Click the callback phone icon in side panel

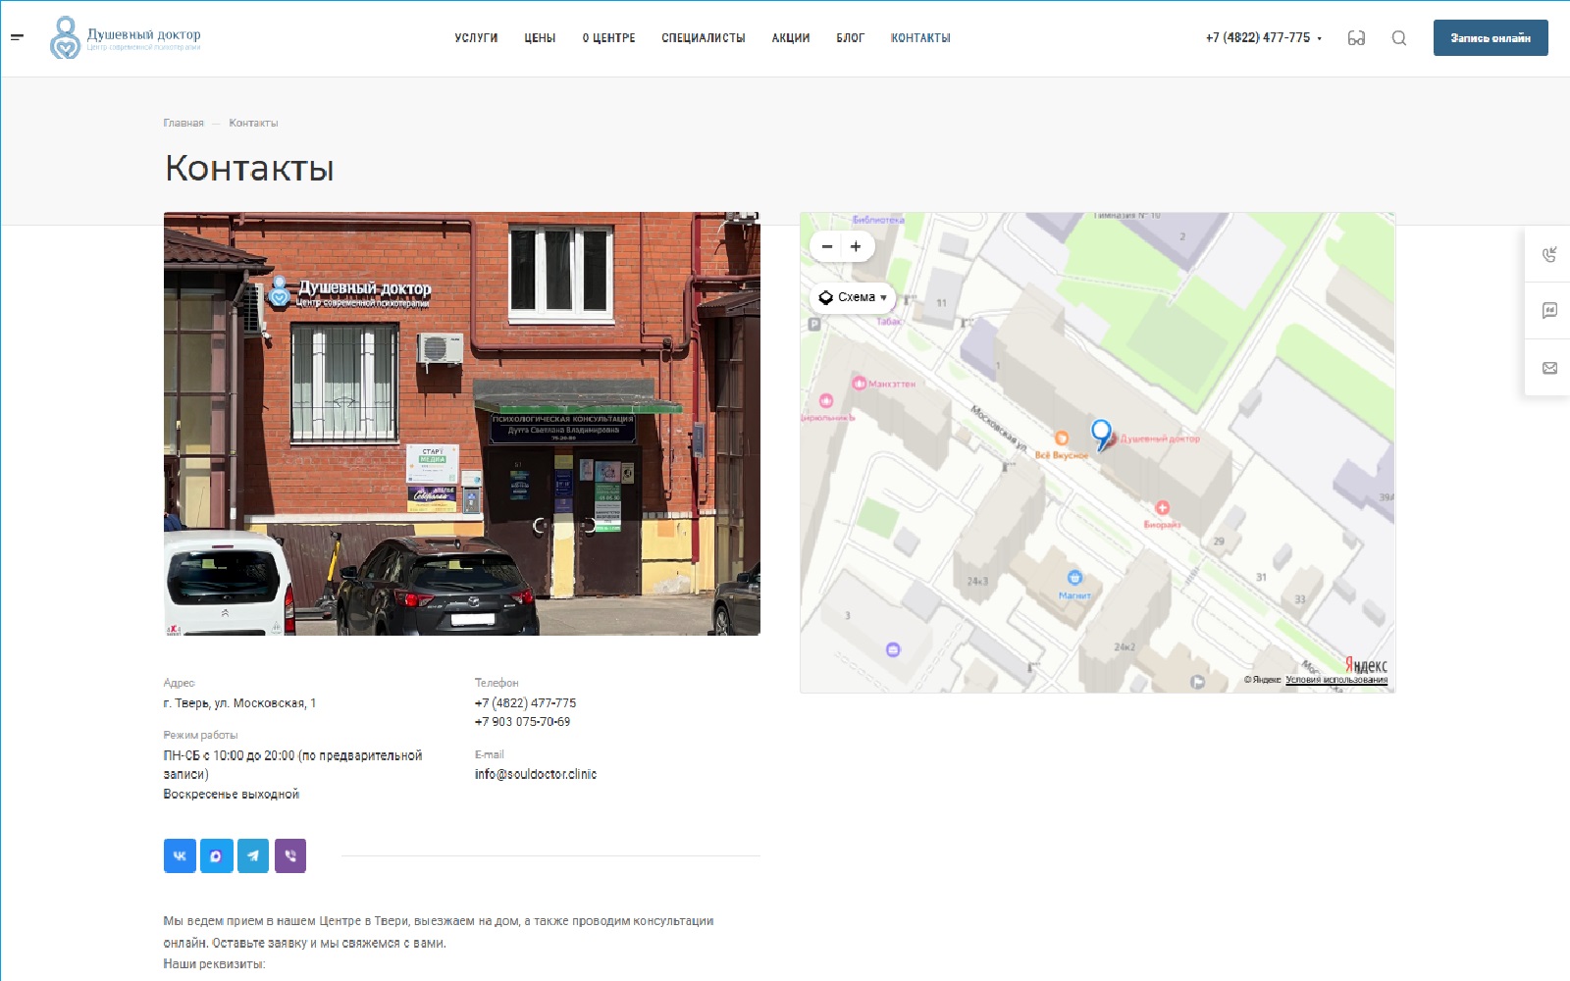(1549, 255)
